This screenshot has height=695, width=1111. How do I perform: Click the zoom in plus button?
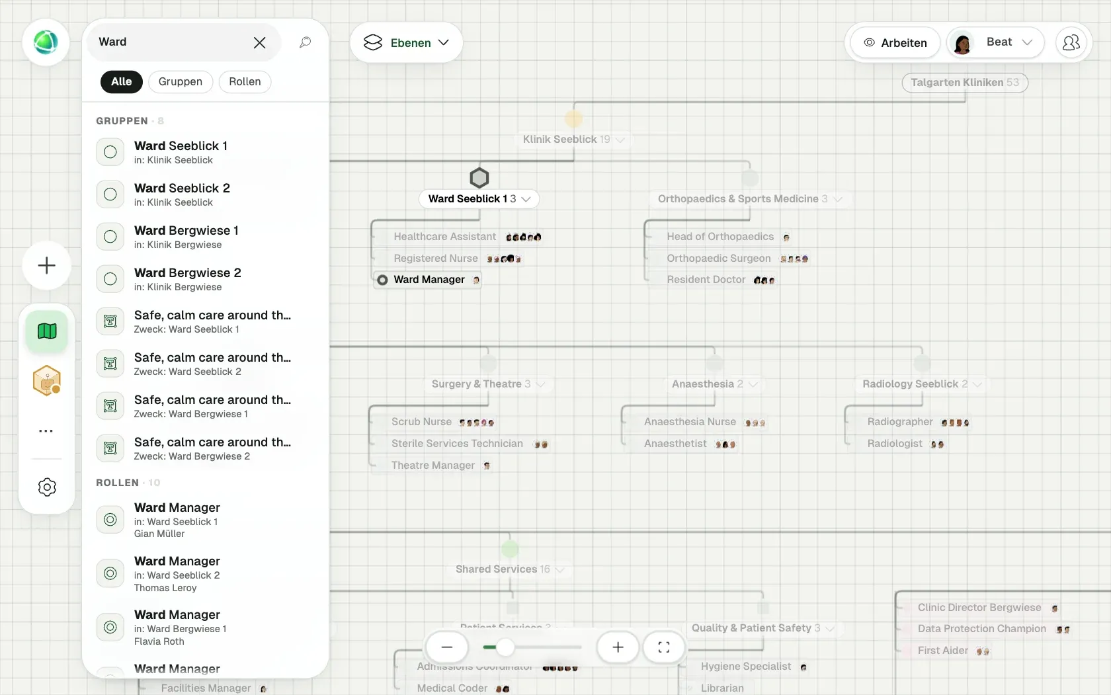click(618, 647)
